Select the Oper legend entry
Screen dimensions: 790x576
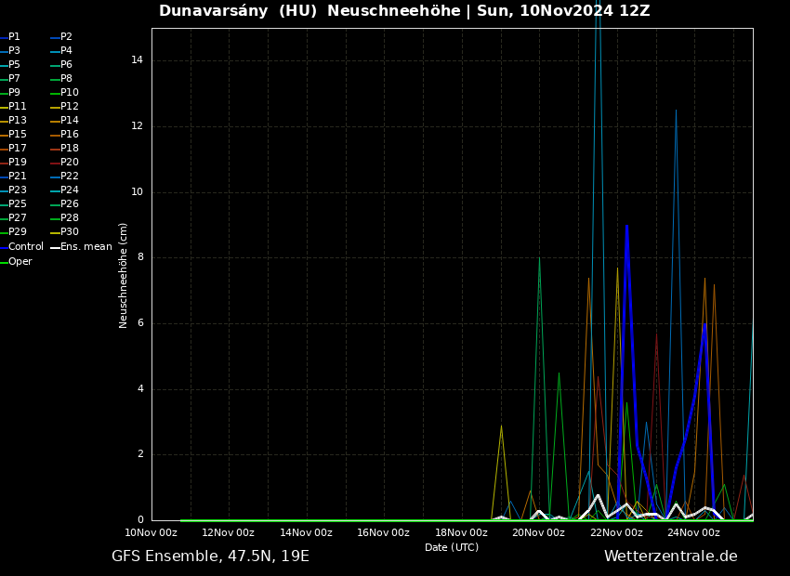(20, 262)
